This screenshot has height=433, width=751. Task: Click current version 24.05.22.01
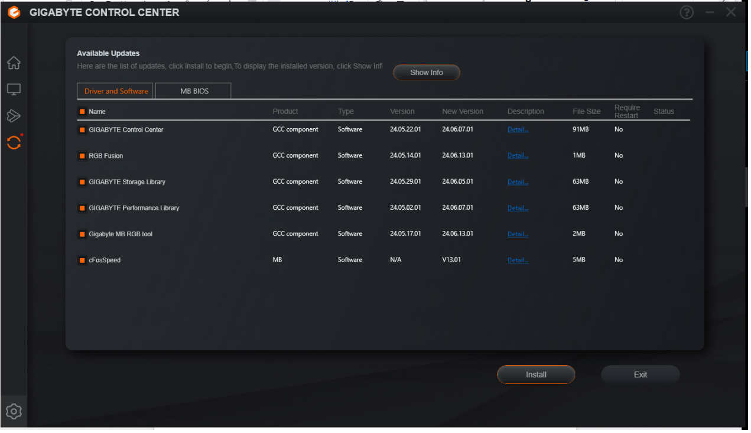(x=405, y=129)
